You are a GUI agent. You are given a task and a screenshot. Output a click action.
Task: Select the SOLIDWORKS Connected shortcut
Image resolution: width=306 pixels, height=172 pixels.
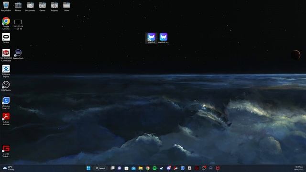click(6, 55)
